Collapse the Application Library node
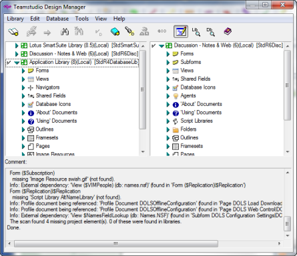The image size is (297, 256). 17,63
